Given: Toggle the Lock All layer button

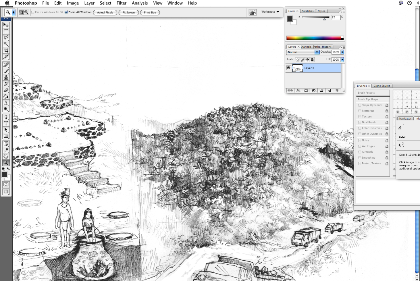Looking at the screenshot, I should tap(312, 60).
